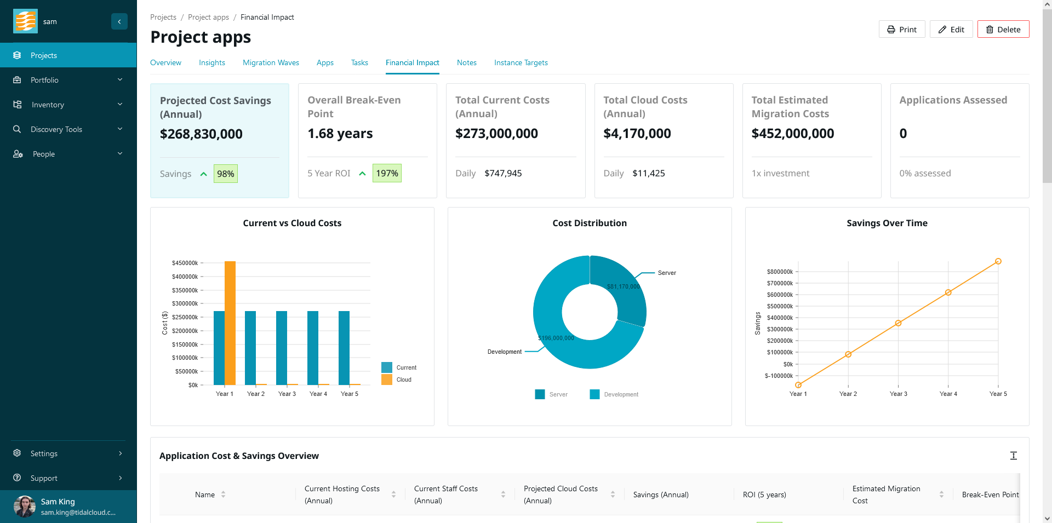The height and width of the screenshot is (523, 1052).
Task: Click the Discovery Tools magnifier icon
Action: click(17, 129)
